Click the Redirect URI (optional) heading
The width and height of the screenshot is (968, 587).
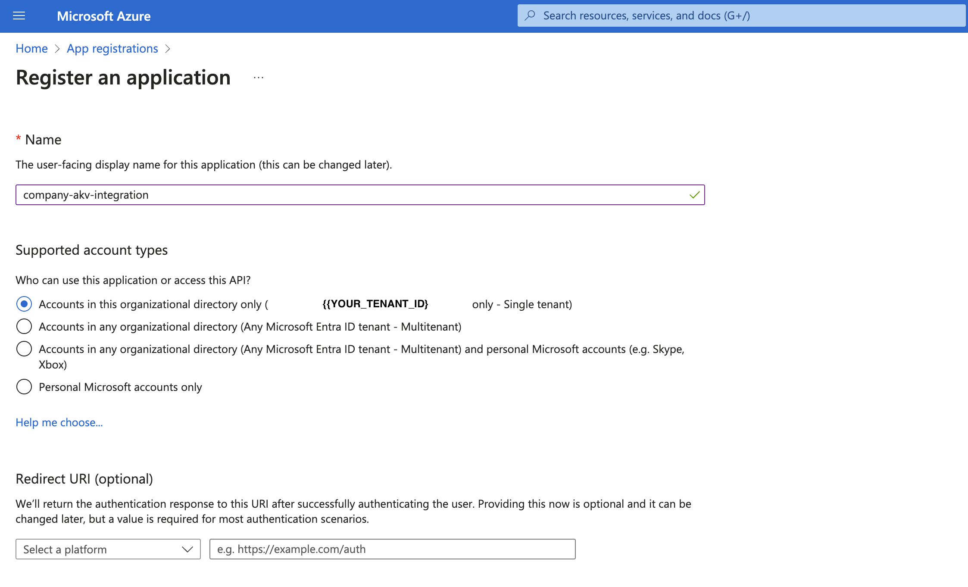tap(84, 479)
